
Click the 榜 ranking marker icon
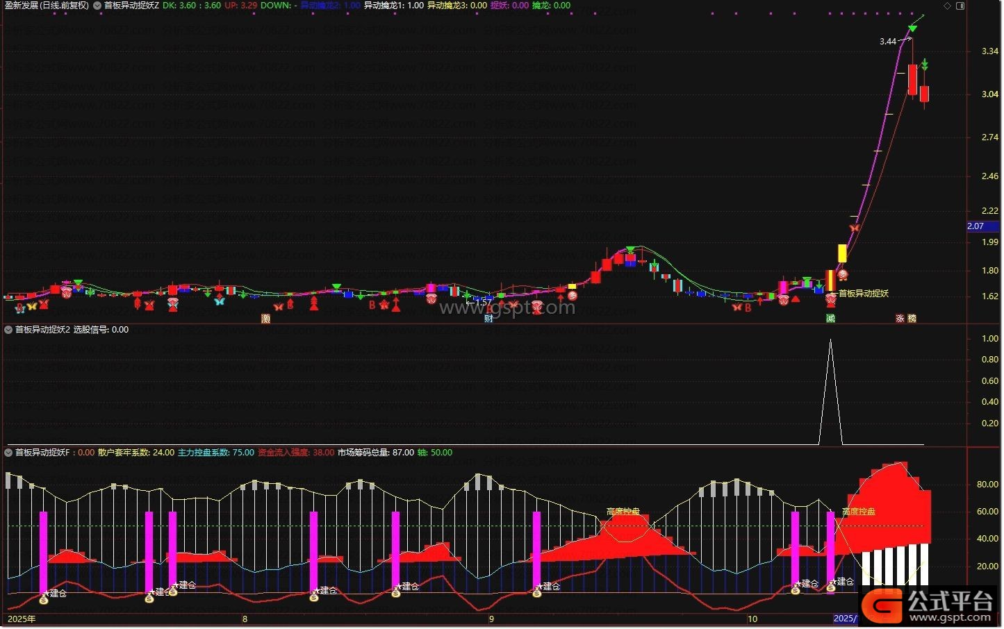coord(912,319)
